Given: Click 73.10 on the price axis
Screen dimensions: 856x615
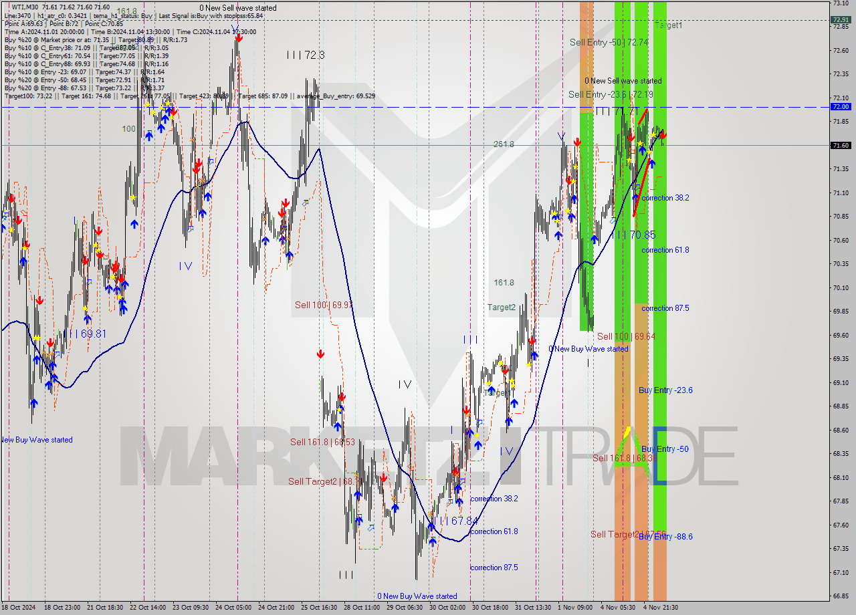Looking at the screenshot, I should coord(841,3).
